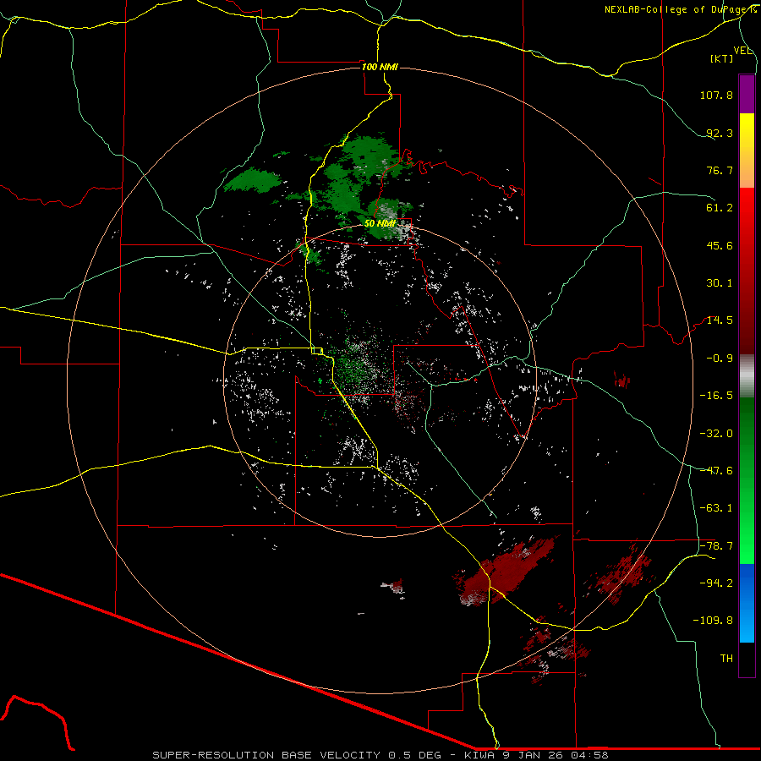This screenshot has width=761, height=761.
Task: Click the 50 NMI range ring label
Action: click(x=380, y=223)
